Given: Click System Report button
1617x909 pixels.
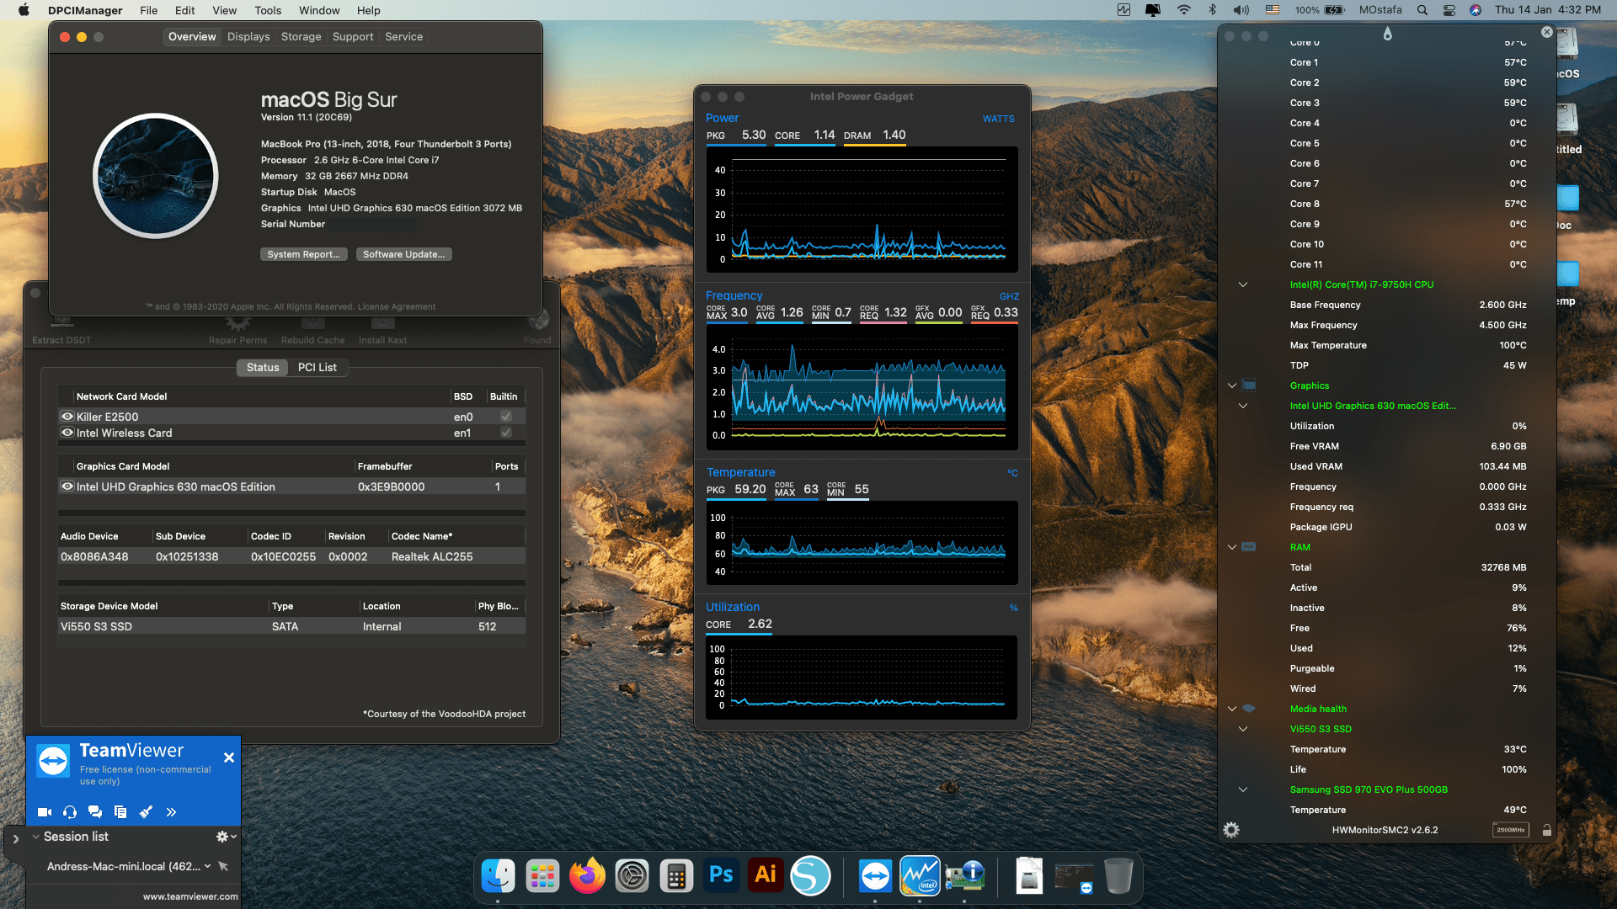Looking at the screenshot, I should point(303,254).
